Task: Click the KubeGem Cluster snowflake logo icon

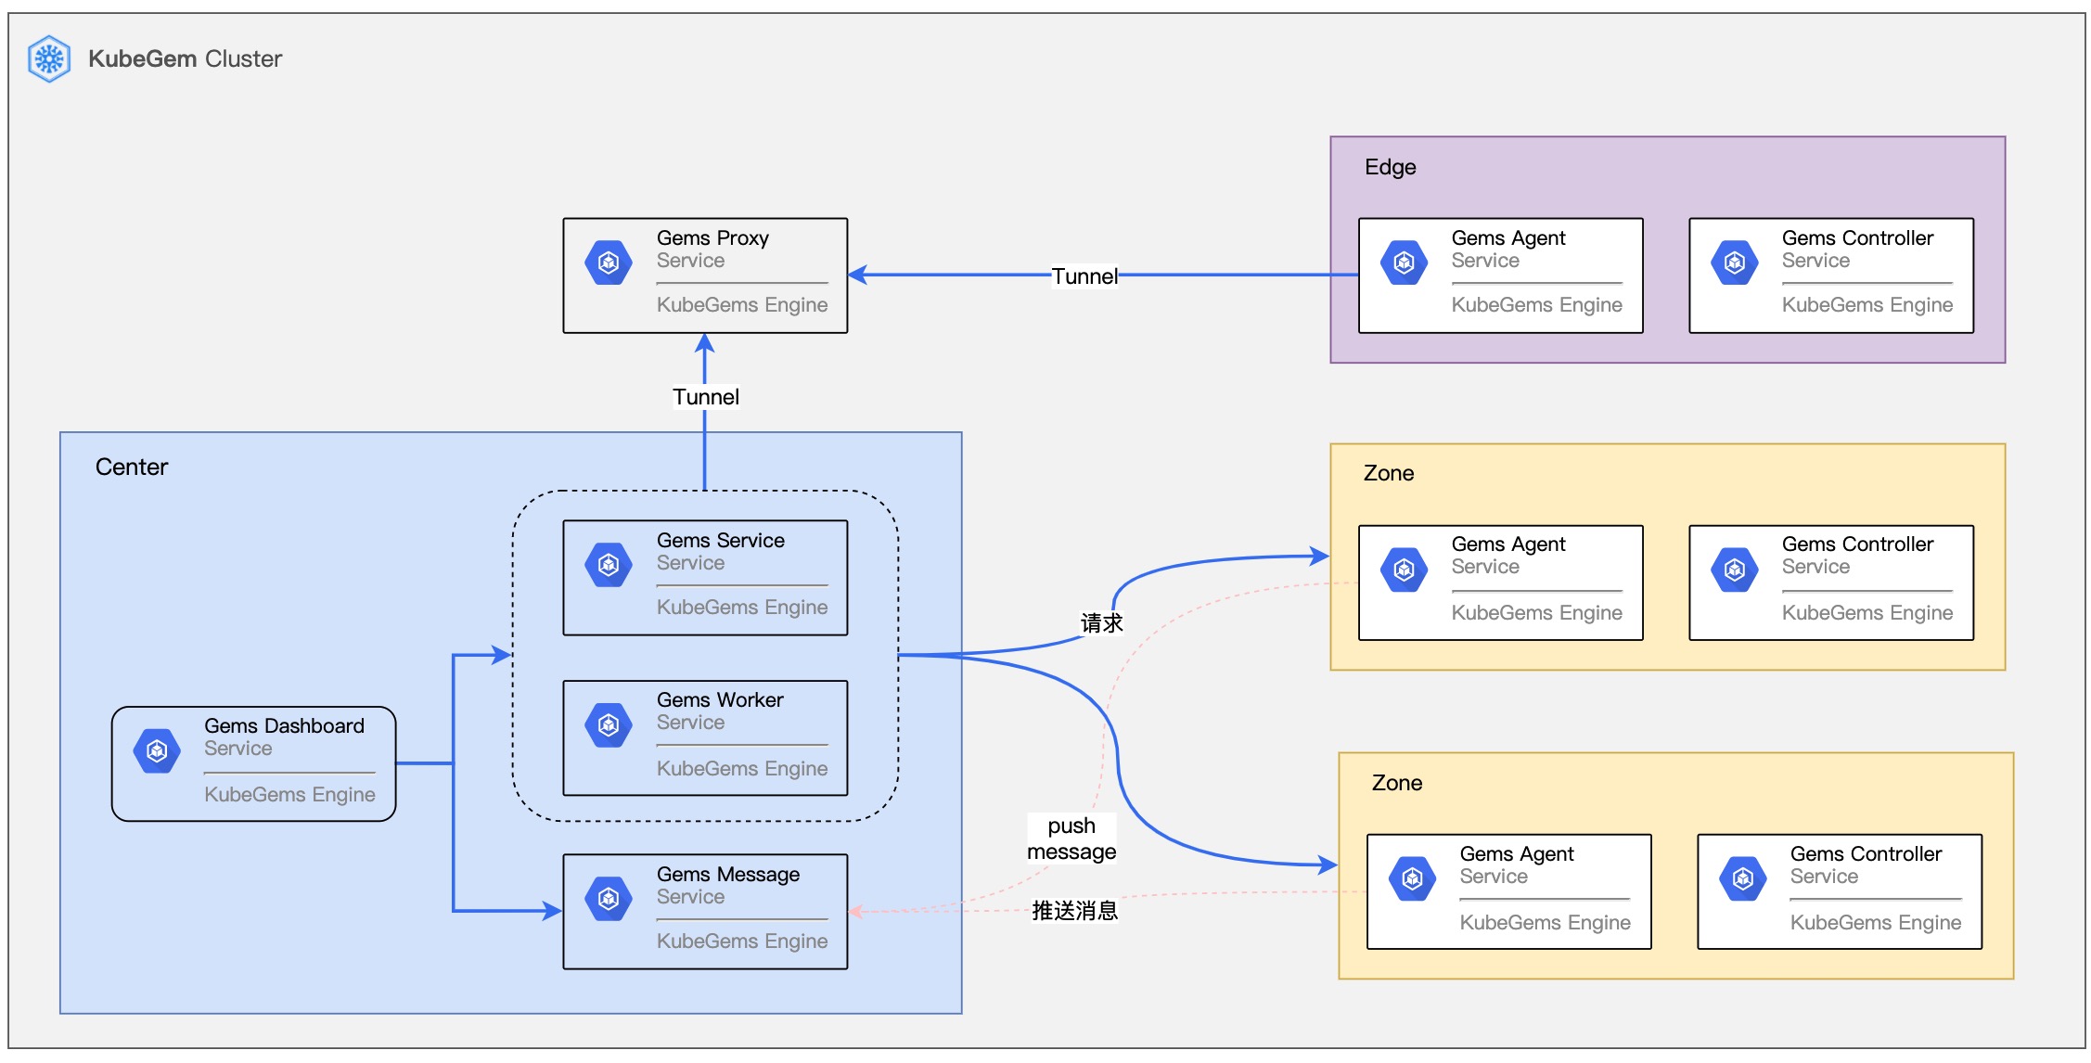Action: click(x=49, y=59)
